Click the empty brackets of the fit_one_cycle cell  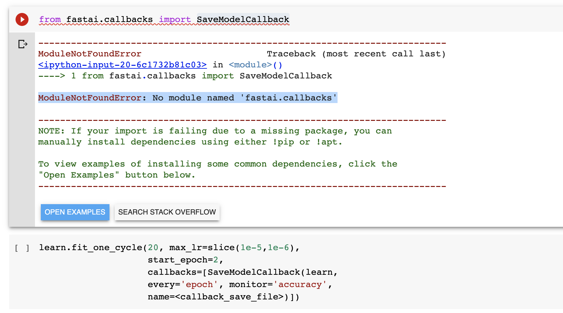pyautogui.click(x=22, y=248)
